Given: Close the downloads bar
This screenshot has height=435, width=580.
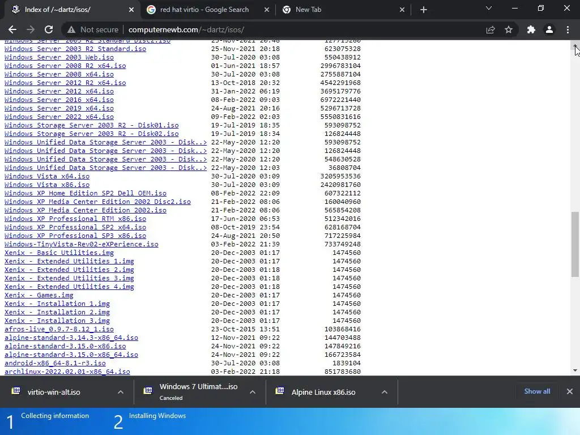Looking at the screenshot, I should [570, 391].
